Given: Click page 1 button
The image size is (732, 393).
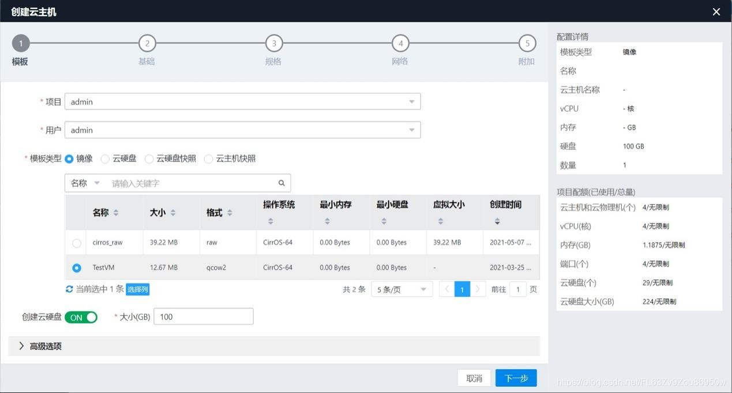Looking at the screenshot, I should point(462,289).
